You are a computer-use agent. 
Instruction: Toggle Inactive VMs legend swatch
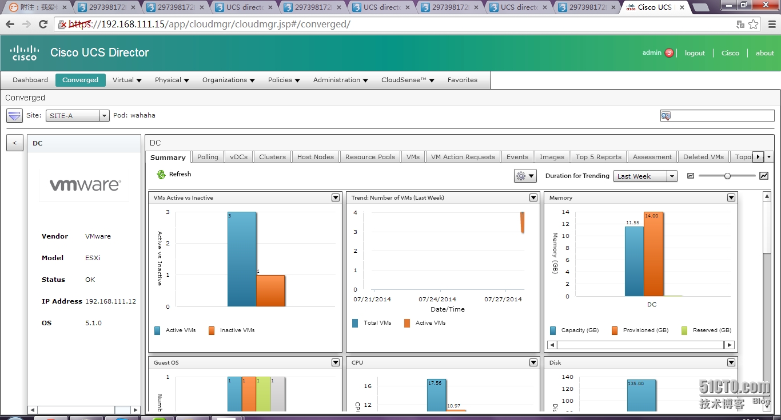tap(212, 330)
